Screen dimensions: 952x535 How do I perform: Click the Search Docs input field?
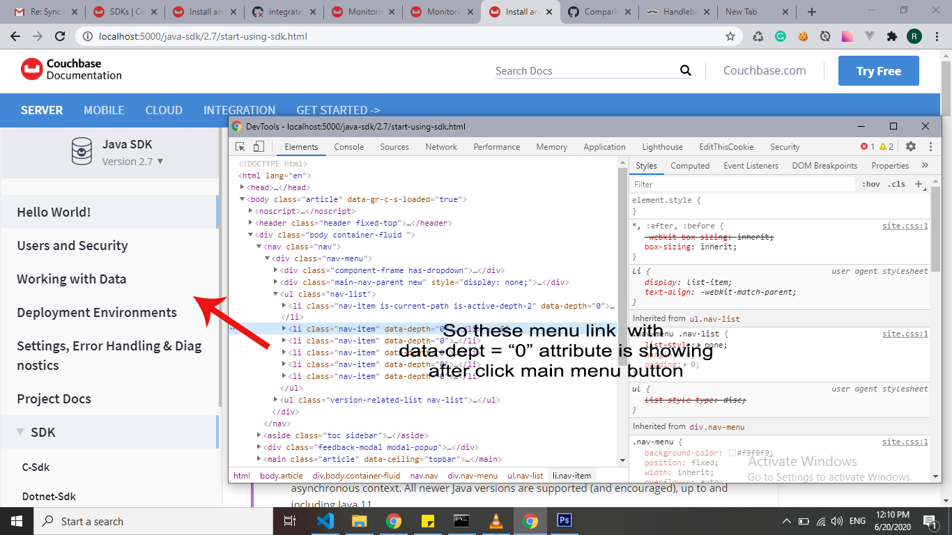pyautogui.click(x=585, y=70)
